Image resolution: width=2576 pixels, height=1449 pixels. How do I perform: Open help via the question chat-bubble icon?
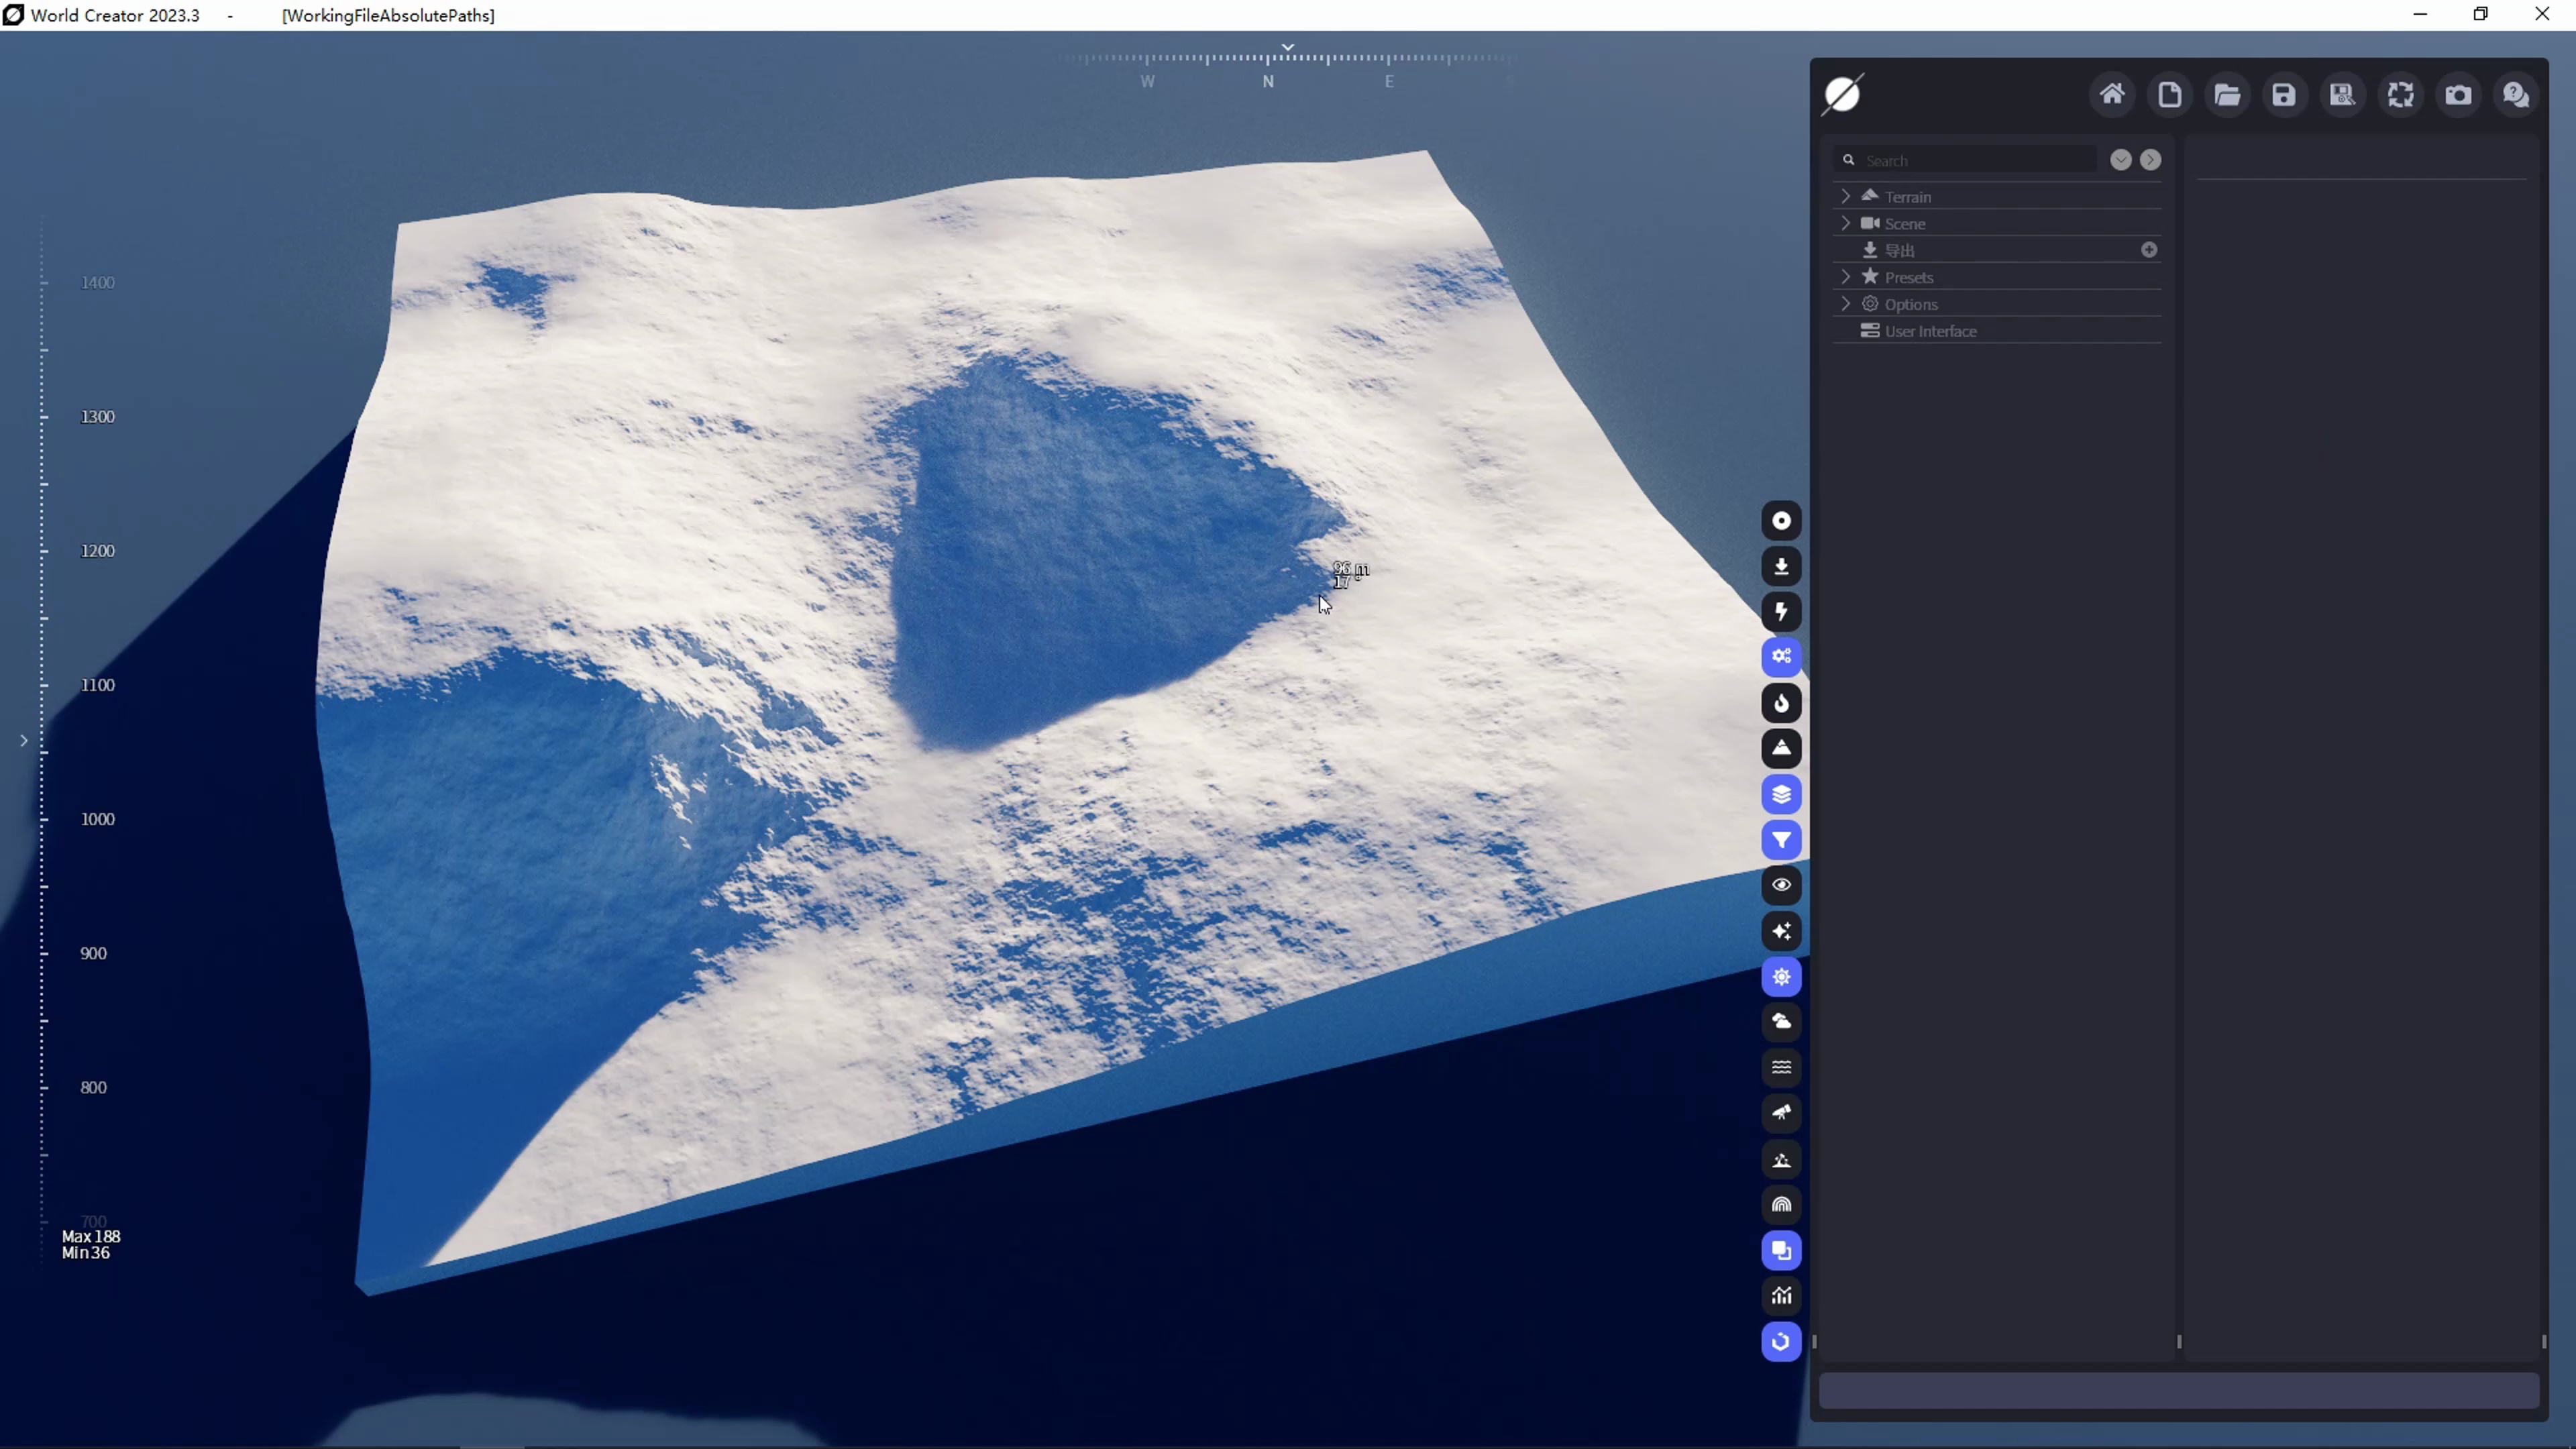2516,95
